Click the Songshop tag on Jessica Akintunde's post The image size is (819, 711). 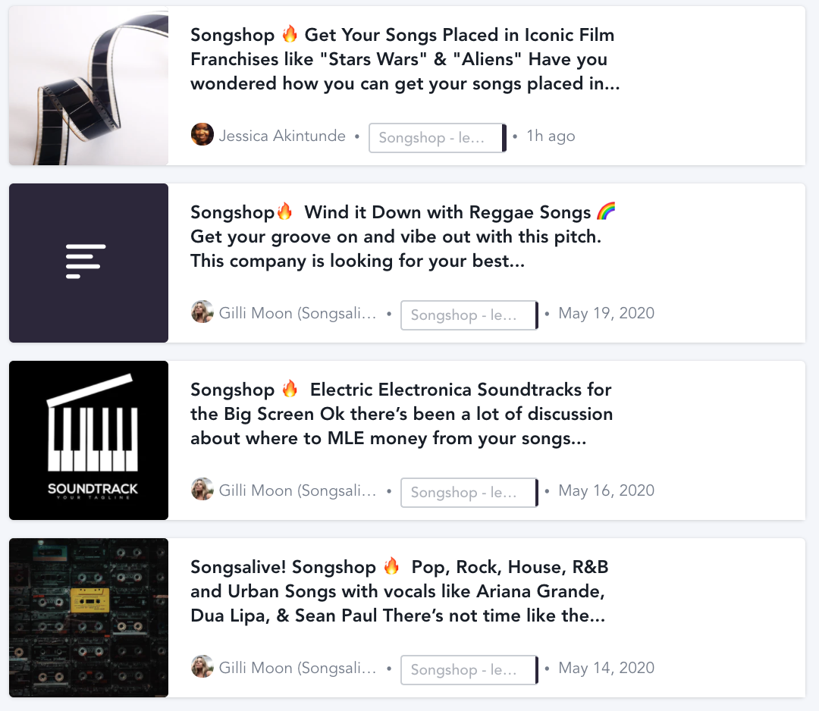(437, 138)
